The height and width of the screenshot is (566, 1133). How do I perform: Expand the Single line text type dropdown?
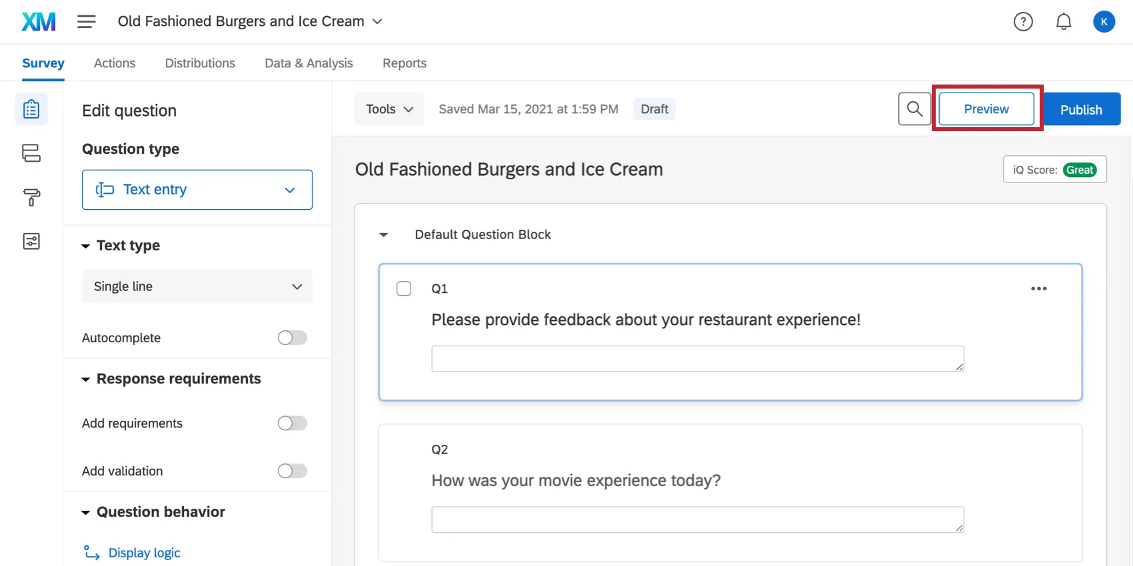197,286
